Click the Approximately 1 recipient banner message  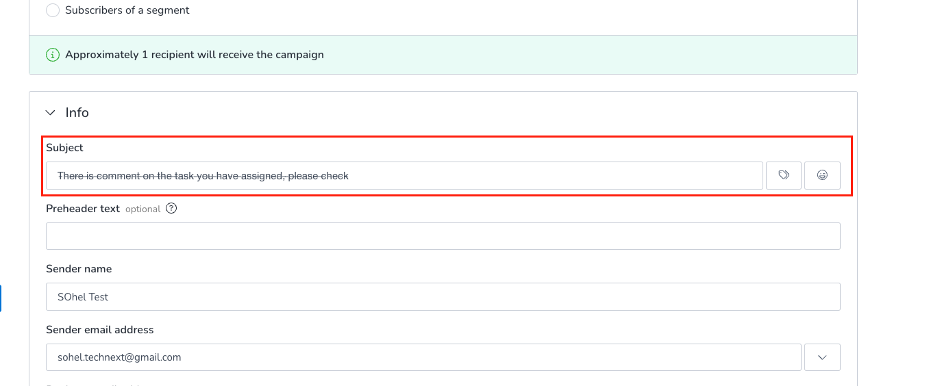195,55
